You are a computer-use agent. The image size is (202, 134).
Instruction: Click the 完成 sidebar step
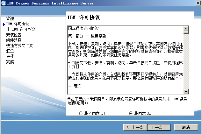[x=10, y=62]
